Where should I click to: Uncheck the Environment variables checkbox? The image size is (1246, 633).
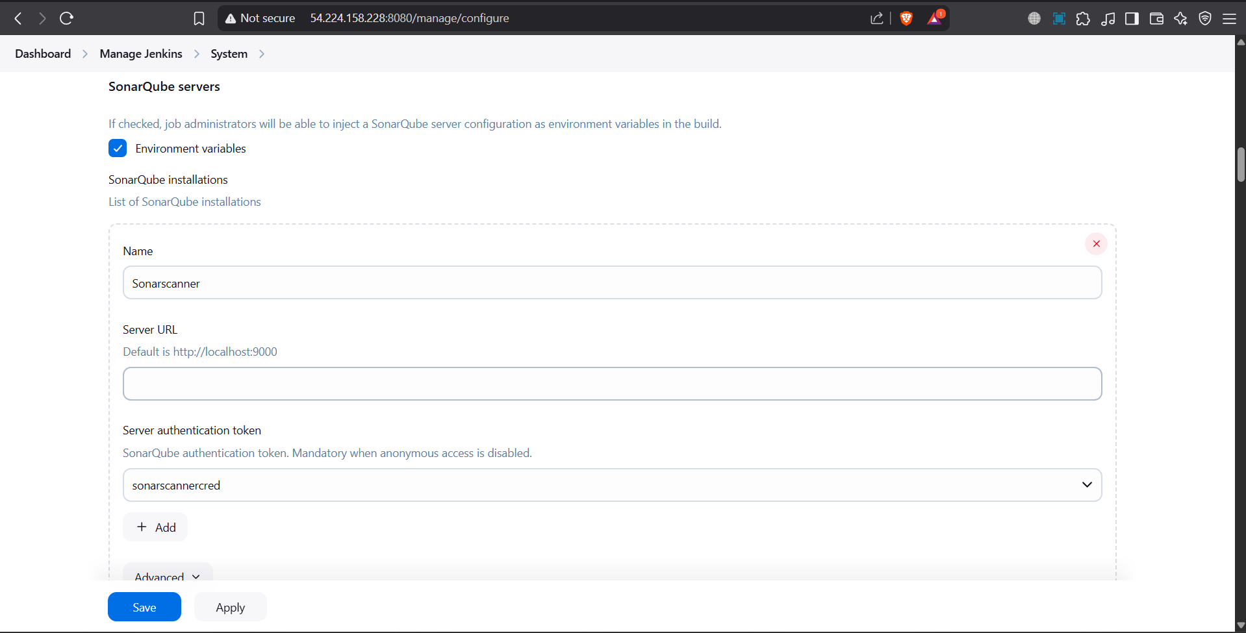(x=118, y=148)
